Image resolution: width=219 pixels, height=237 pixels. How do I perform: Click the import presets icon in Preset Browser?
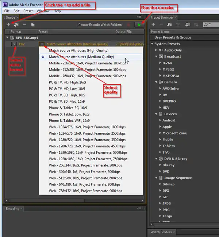pos(188,25)
